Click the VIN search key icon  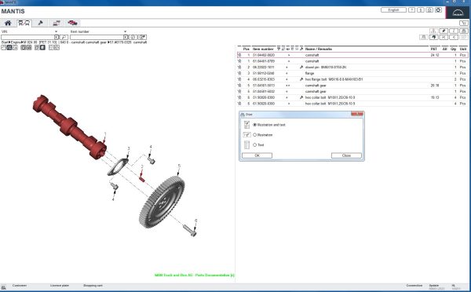pyautogui.click(x=64, y=37)
